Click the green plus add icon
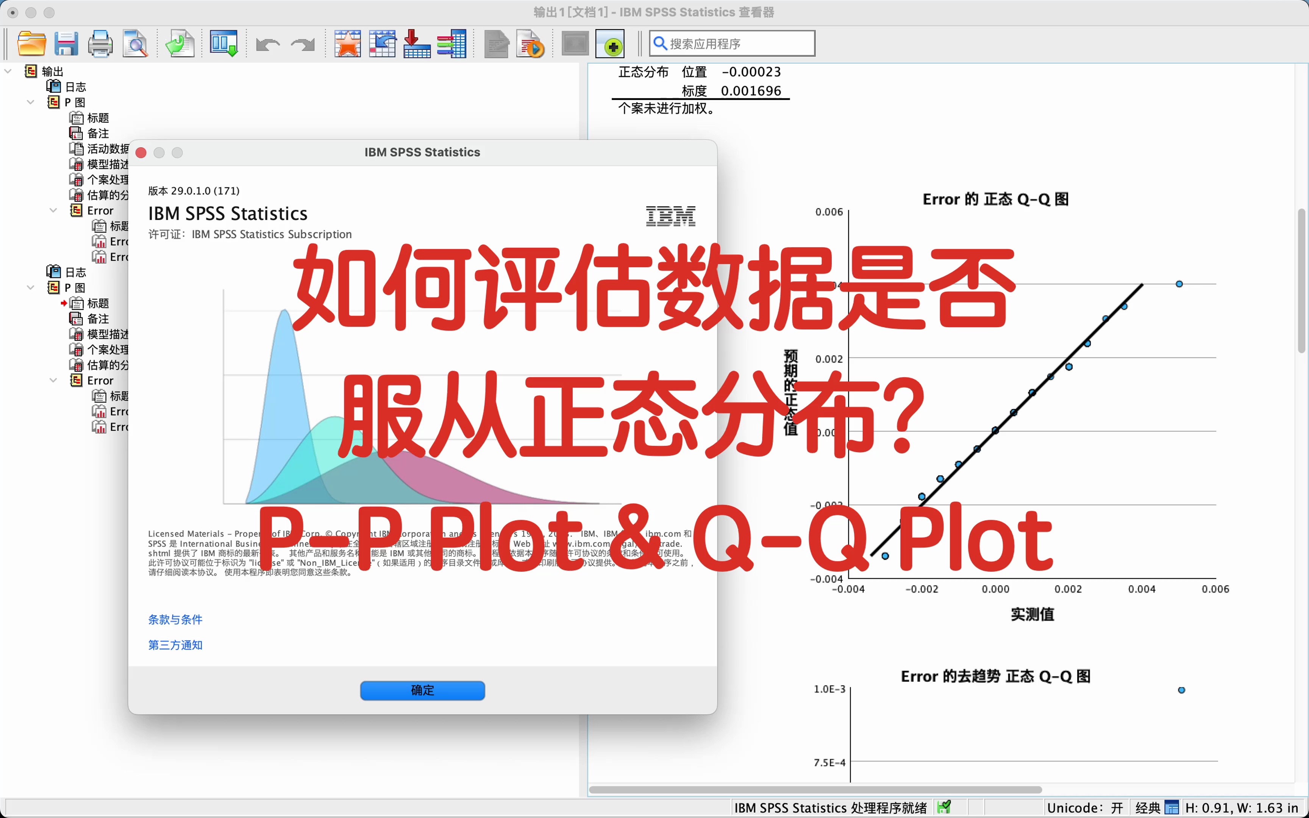 click(610, 44)
